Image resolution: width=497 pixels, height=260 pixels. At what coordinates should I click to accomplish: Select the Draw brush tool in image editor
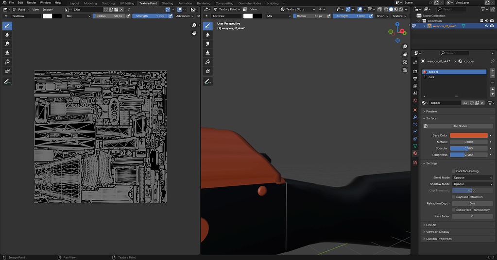coord(7,26)
